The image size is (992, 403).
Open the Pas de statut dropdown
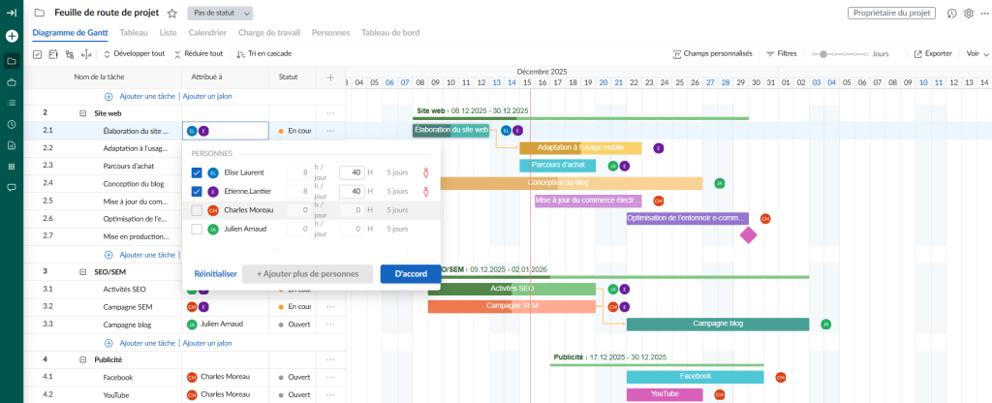[220, 14]
